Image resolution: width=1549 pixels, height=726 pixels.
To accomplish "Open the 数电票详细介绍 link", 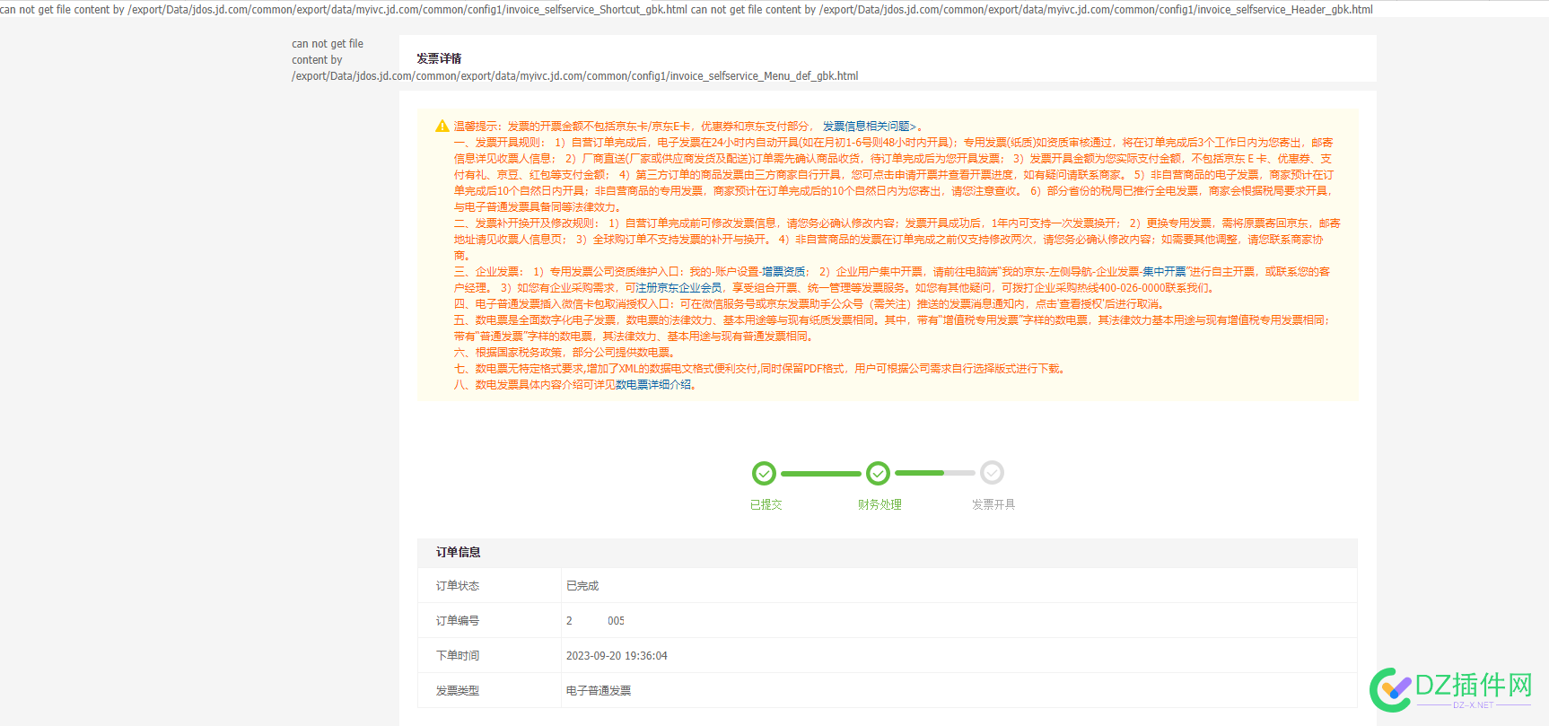I will (x=653, y=385).
